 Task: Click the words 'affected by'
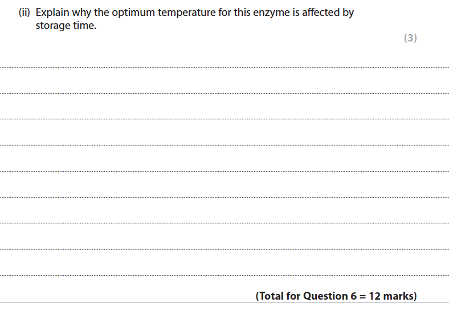[328, 13]
